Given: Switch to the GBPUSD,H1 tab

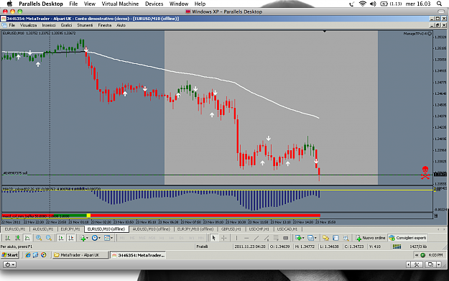Looking at the screenshot, I should point(231,229).
